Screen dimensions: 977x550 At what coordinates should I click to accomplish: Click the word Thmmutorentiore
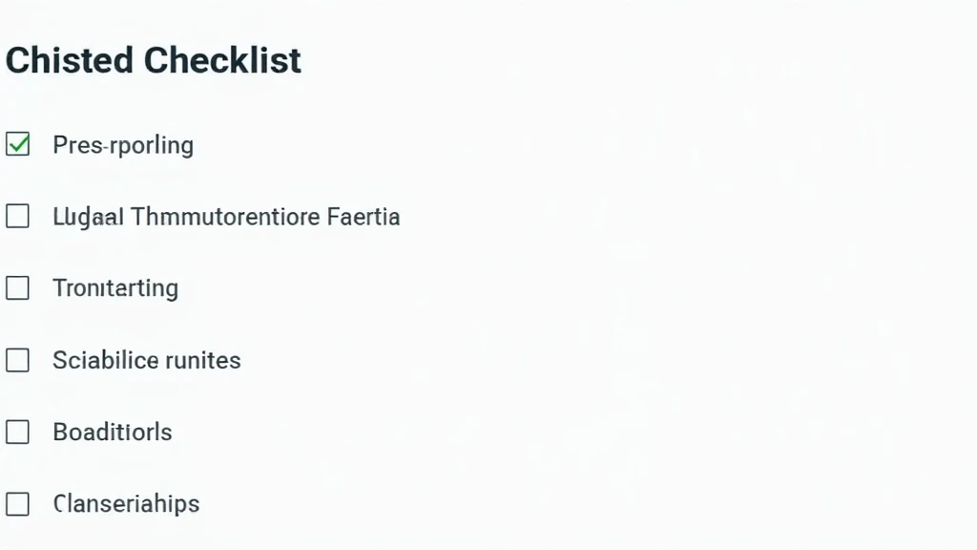coord(225,217)
